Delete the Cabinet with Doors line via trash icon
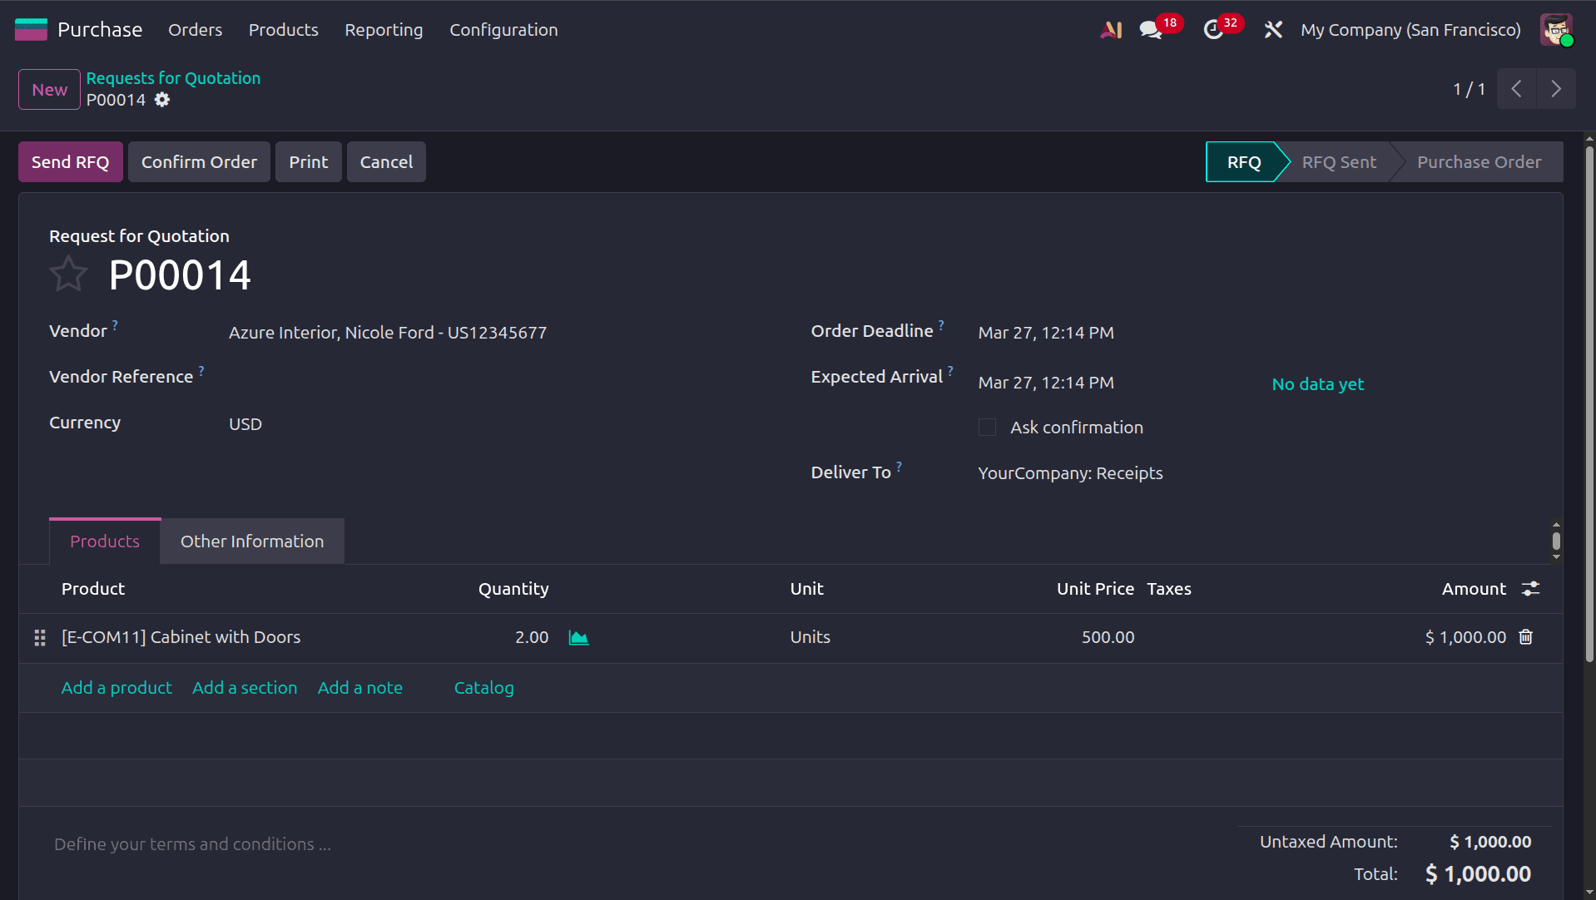 click(1525, 636)
